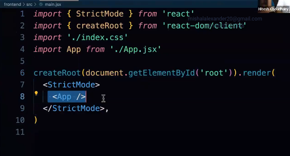Image resolution: width=290 pixels, height=156 pixels.
Task: Expand breadcrumb chevron after src
Action: [x=35, y=5]
